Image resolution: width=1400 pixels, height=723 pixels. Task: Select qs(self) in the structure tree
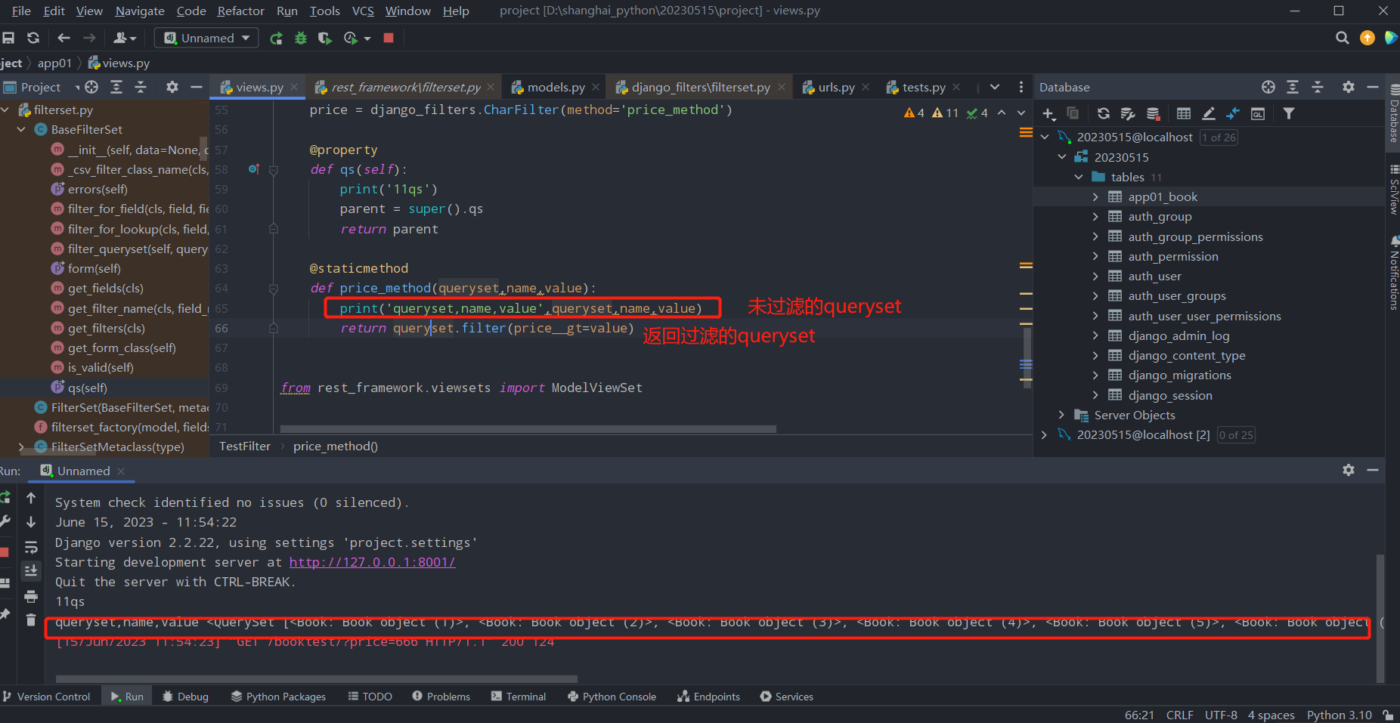[x=87, y=388]
